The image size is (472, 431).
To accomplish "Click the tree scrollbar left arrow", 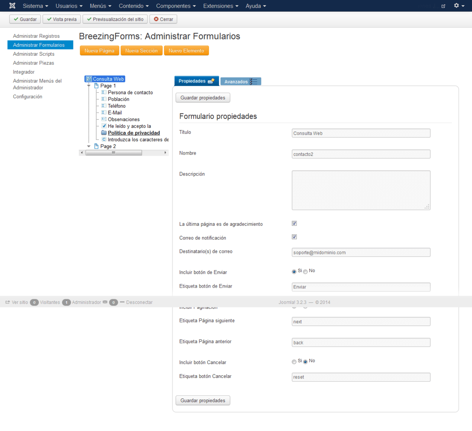I will pyautogui.click(x=82, y=153).
